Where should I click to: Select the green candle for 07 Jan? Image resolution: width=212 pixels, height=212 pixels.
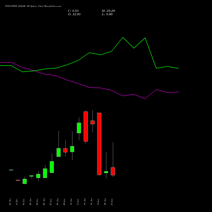[x=52, y=167]
